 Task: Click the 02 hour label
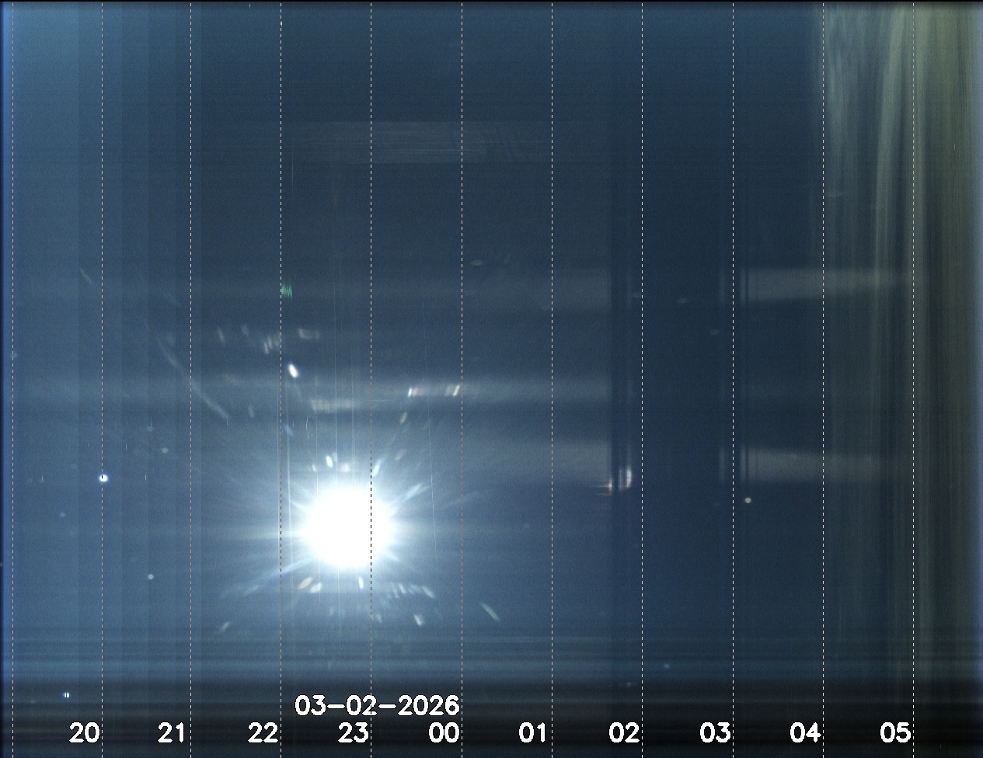point(624,732)
